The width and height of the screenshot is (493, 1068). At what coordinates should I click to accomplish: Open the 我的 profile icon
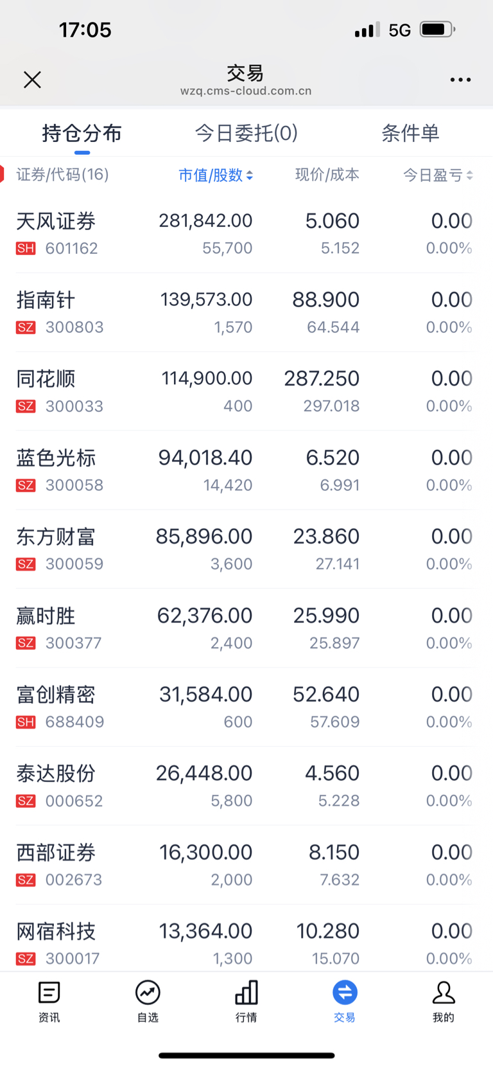(x=444, y=993)
